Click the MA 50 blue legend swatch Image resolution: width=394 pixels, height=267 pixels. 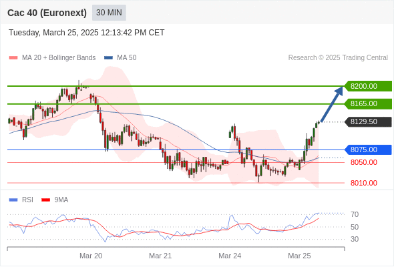tap(108, 58)
